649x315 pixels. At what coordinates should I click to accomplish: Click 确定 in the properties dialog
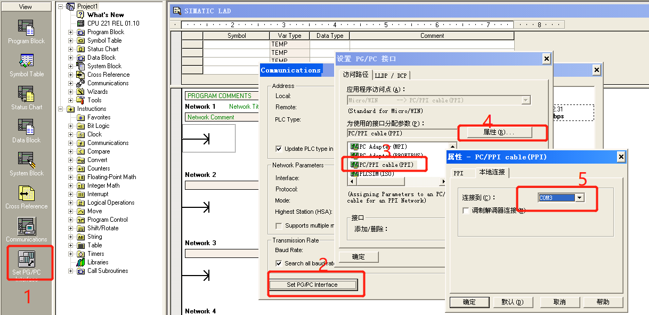(469, 302)
